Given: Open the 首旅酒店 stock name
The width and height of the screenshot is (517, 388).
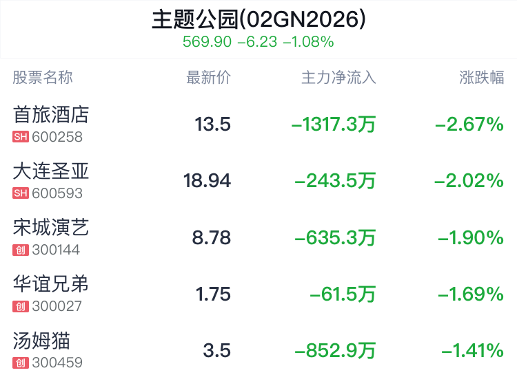Looking at the screenshot, I should point(51,114).
